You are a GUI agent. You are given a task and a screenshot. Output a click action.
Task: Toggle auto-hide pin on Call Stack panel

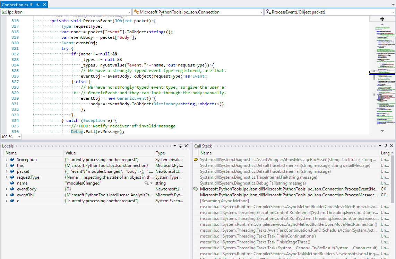pos(386,146)
